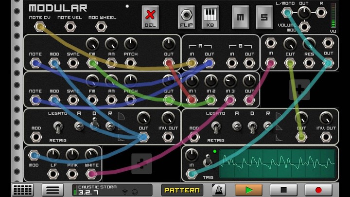
Task: Toggle left envelope A curve switch
Action: (x=79, y=126)
